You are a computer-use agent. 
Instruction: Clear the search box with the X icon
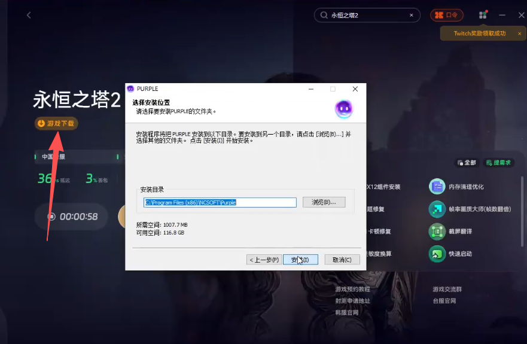pos(412,15)
